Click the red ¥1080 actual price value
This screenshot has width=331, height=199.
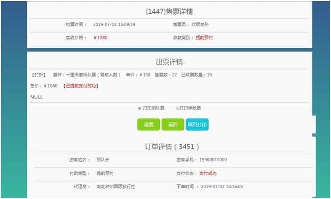coord(100,37)
